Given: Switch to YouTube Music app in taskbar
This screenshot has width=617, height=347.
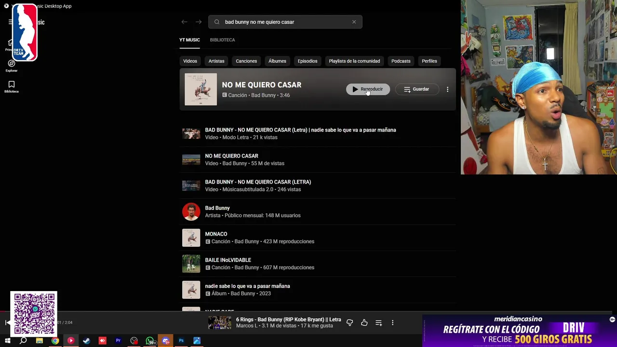Looking at the screenshot, I should coord(71,341).
